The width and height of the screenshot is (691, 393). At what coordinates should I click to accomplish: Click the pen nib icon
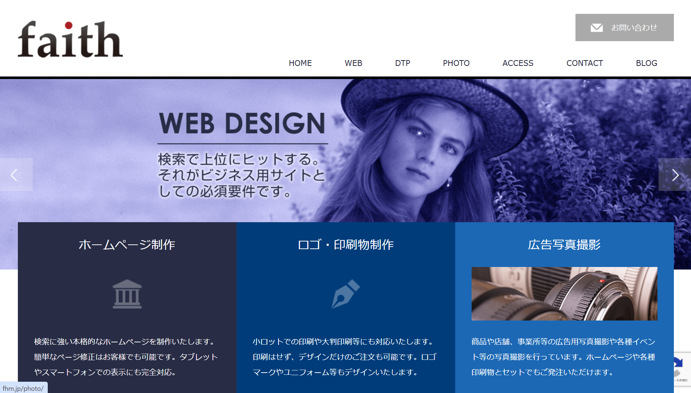[345, 294]
